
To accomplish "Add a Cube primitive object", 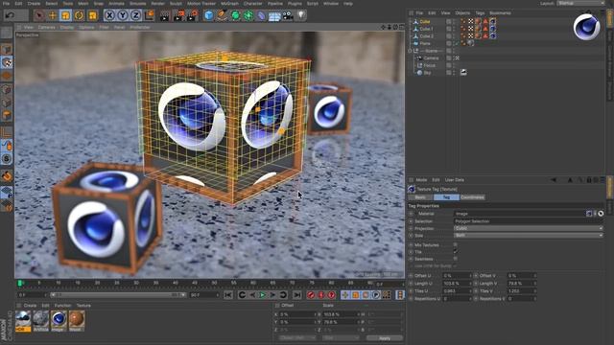I will click(x=209, y=15).
